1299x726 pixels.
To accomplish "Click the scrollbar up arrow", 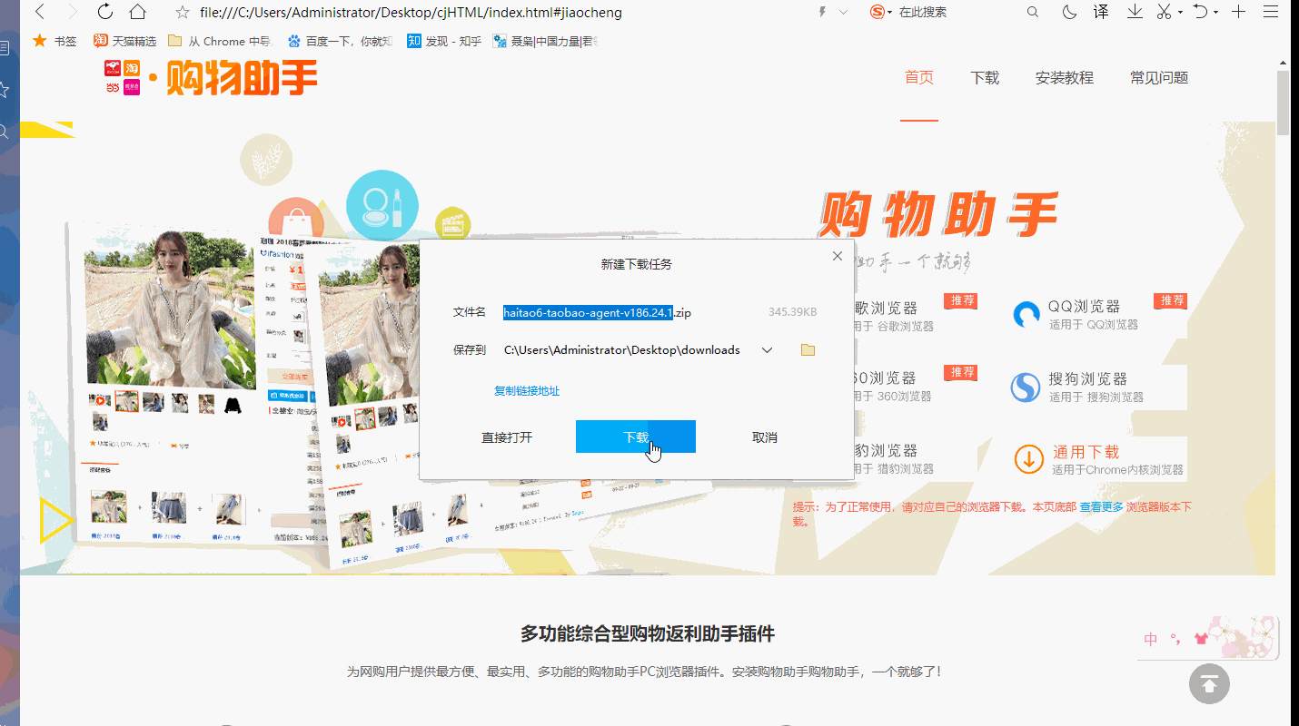I will [x=1283, y=63].
